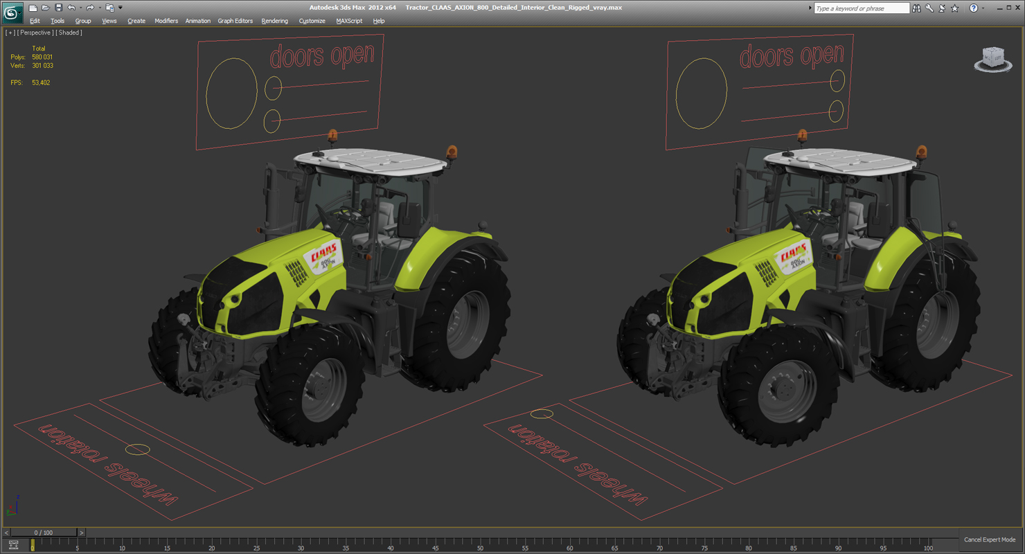Open the Modifiers menu
The width and height of the screenshot is (1025, 554).
tap(166, 21)
